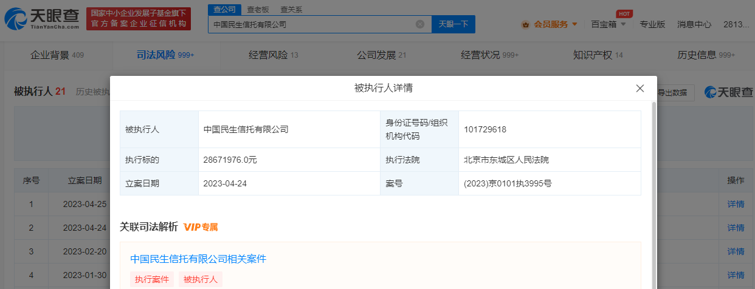Open the 会员服务 dropdown arrow
Viewport: 755px width, 289px height.
point(574,25)
